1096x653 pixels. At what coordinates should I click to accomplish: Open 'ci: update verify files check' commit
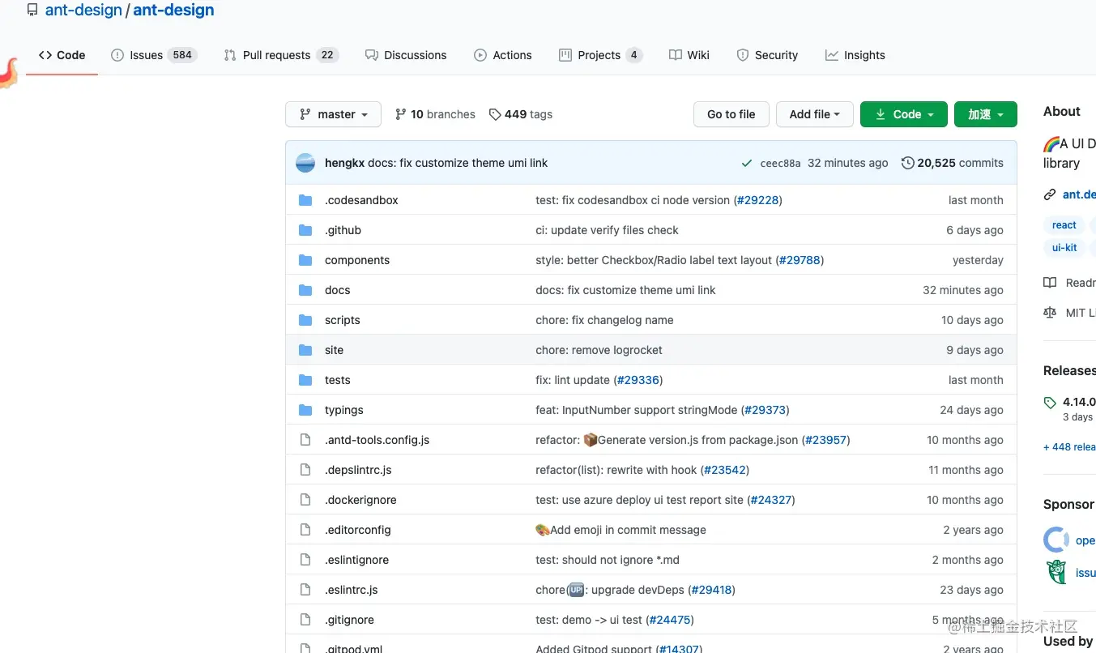click(607, 230)
